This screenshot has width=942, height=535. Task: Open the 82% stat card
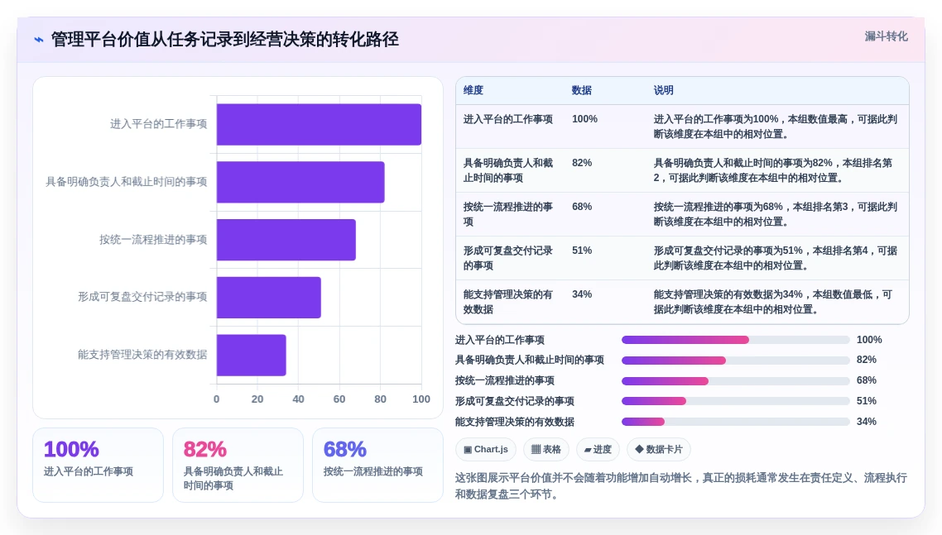tap(238, 465)
